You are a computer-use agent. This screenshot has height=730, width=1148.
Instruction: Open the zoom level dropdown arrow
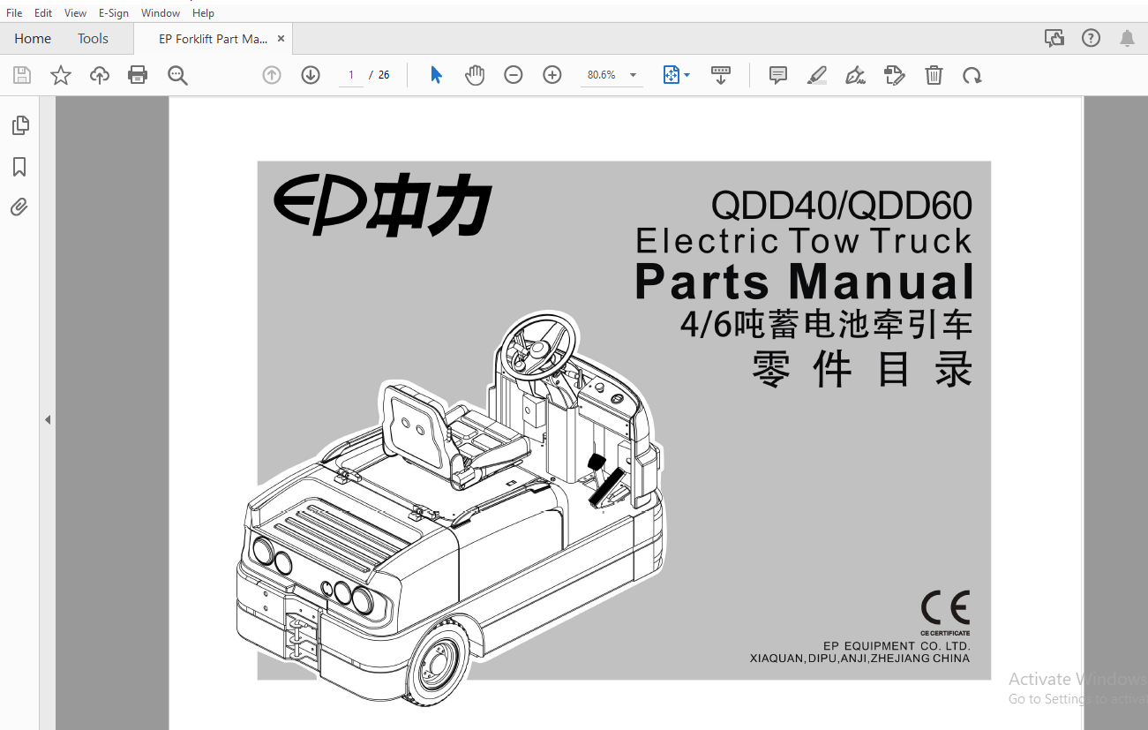[633, 75]
